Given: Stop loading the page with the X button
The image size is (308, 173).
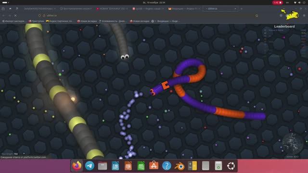Looking at the screenshot, I should point(15,15).
